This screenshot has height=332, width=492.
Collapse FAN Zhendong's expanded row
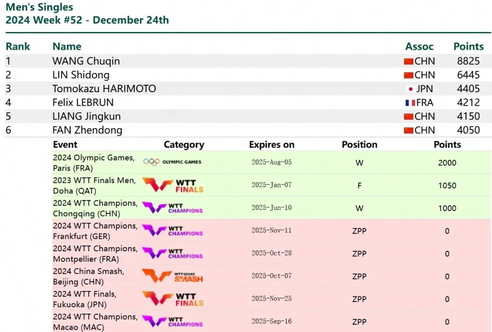click(x=87, y=130)
